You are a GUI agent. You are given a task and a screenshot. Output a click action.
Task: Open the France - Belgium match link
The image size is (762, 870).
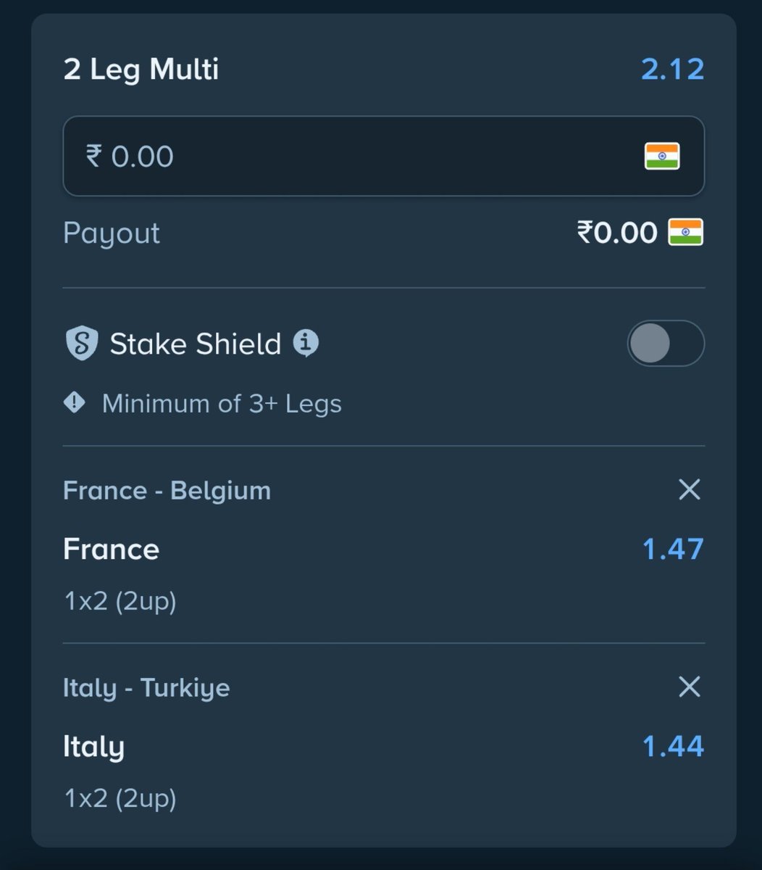coord(167,491)
